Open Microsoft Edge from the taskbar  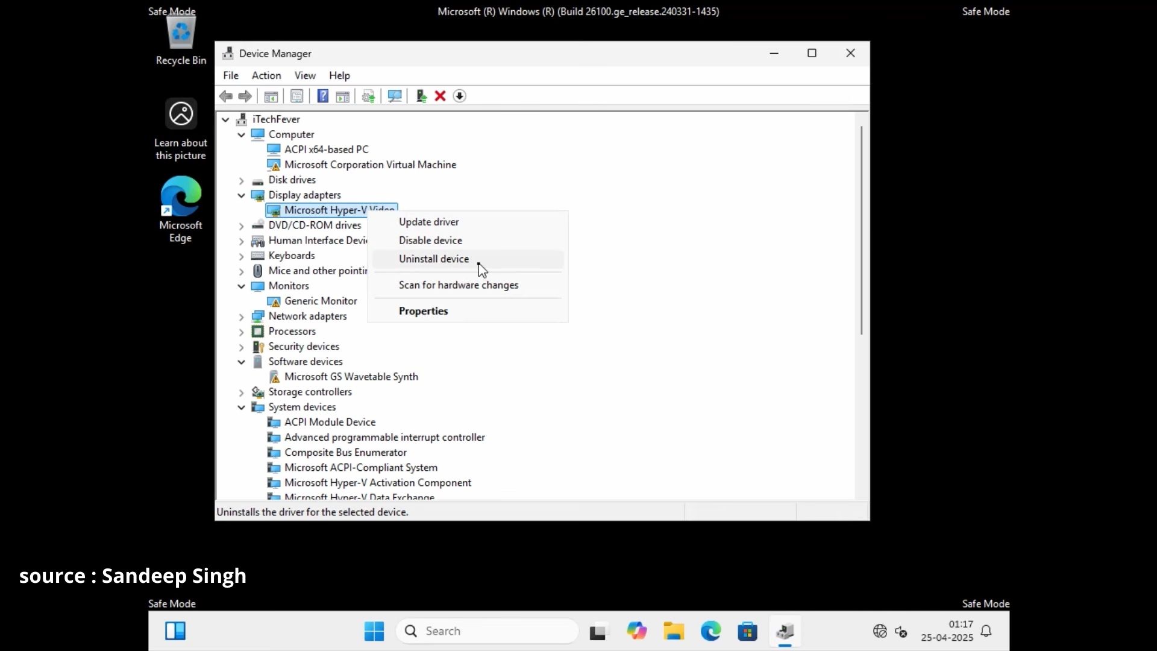point(710,631)
